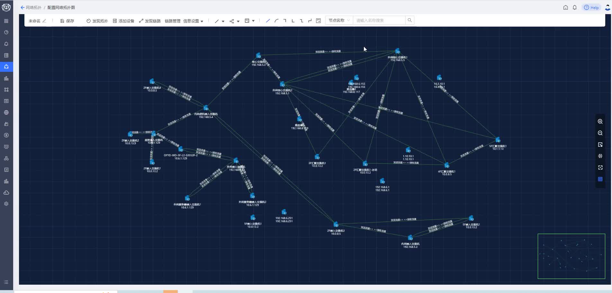The height and width of the screenshot is (293, 612).
Task: Zoom out of the topology canvas
Action: coord(600,133)
